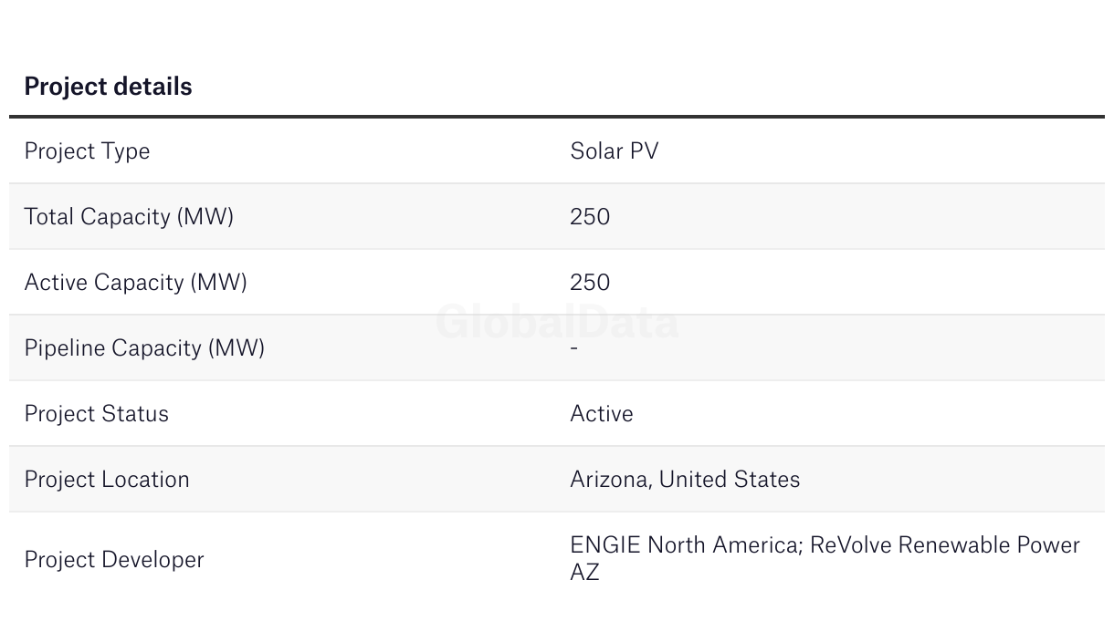
Task: Click the Total Capacity value 250
Action: (x=590, y=216)
